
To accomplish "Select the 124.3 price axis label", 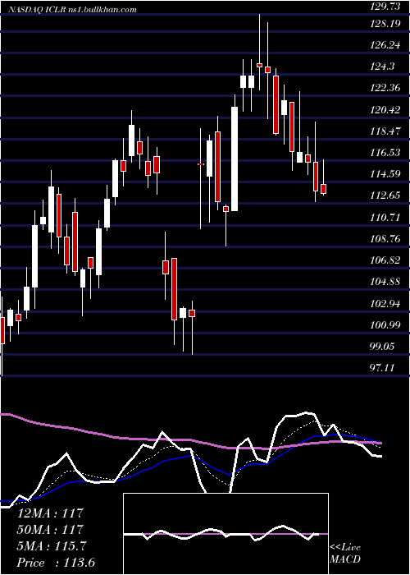I will coord(381,67).
